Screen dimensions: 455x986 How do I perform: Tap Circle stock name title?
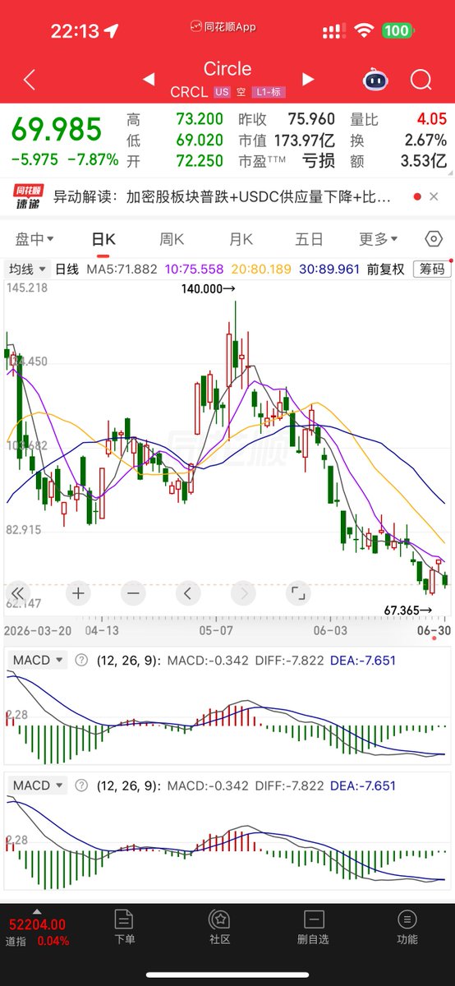tap(227, 69)
